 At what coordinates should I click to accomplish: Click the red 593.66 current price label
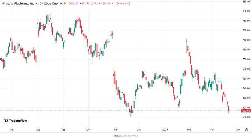[x=246, y=111]
